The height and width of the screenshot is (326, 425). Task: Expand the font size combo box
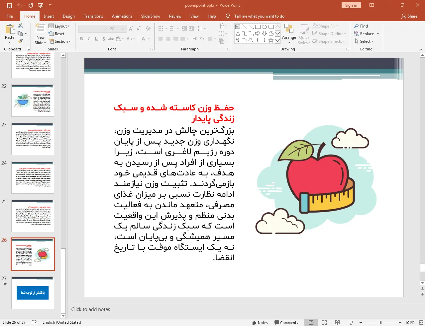click(124, 29)
